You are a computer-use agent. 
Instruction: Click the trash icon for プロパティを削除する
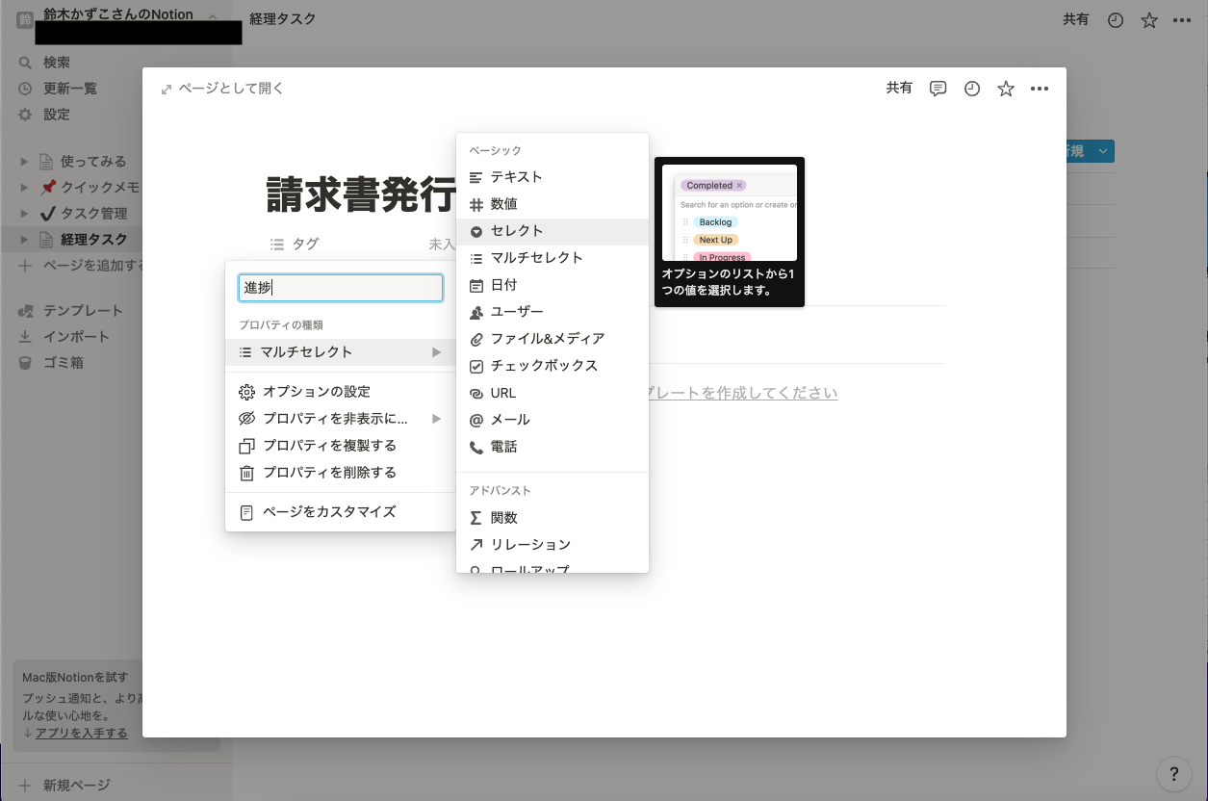click(x=246, y=473)
